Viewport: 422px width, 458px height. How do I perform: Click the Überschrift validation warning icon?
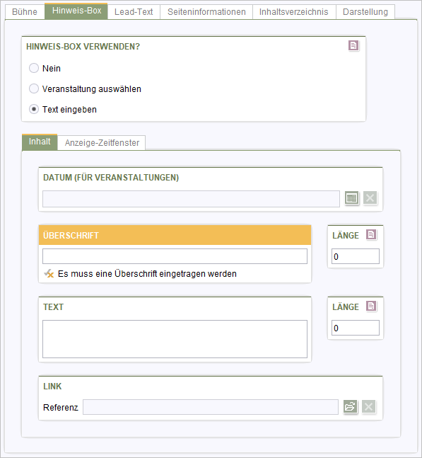coord(49,274)
